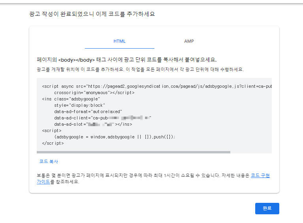Click the closing </script> line in code
Viewport: 303px width, 223px height.
click(x=53, y=143)
